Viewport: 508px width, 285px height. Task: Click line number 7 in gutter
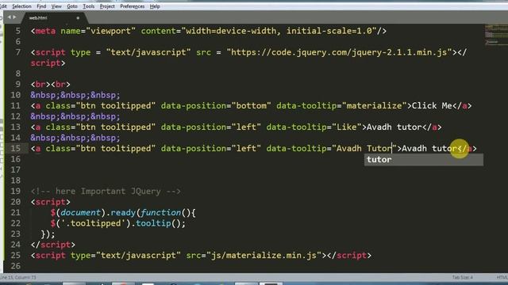coord(17,52)
